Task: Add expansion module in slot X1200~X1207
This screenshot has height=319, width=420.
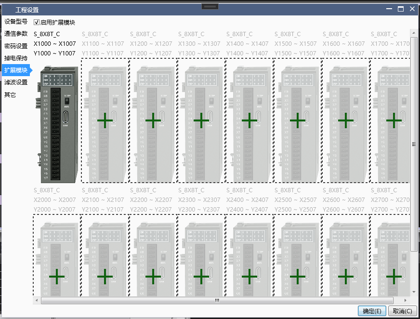Action: point(153,121)
